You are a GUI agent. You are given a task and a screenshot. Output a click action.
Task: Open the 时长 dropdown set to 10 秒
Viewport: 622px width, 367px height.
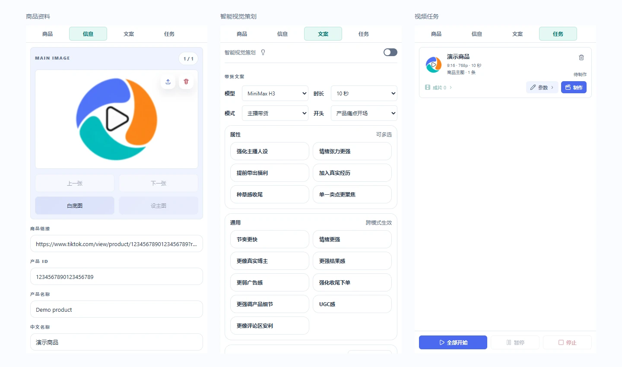(364, 93)
